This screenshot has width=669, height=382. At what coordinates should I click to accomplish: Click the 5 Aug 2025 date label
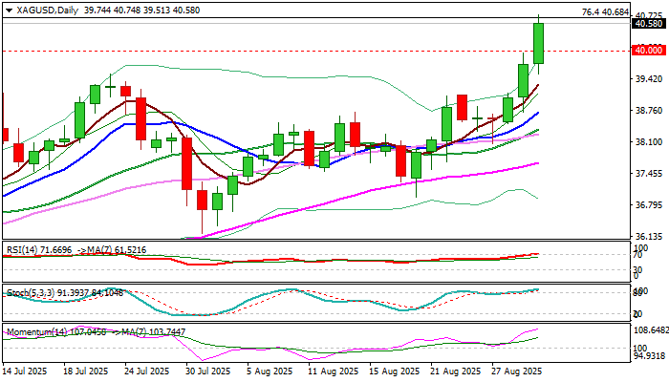point(270,371)
